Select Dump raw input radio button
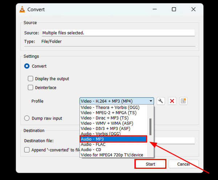The image size is (218, 180). (27, 118)
